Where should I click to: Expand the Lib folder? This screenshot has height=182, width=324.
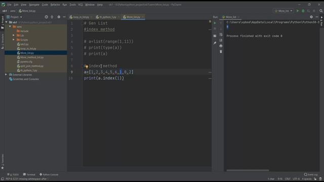[x=14, y=35]
